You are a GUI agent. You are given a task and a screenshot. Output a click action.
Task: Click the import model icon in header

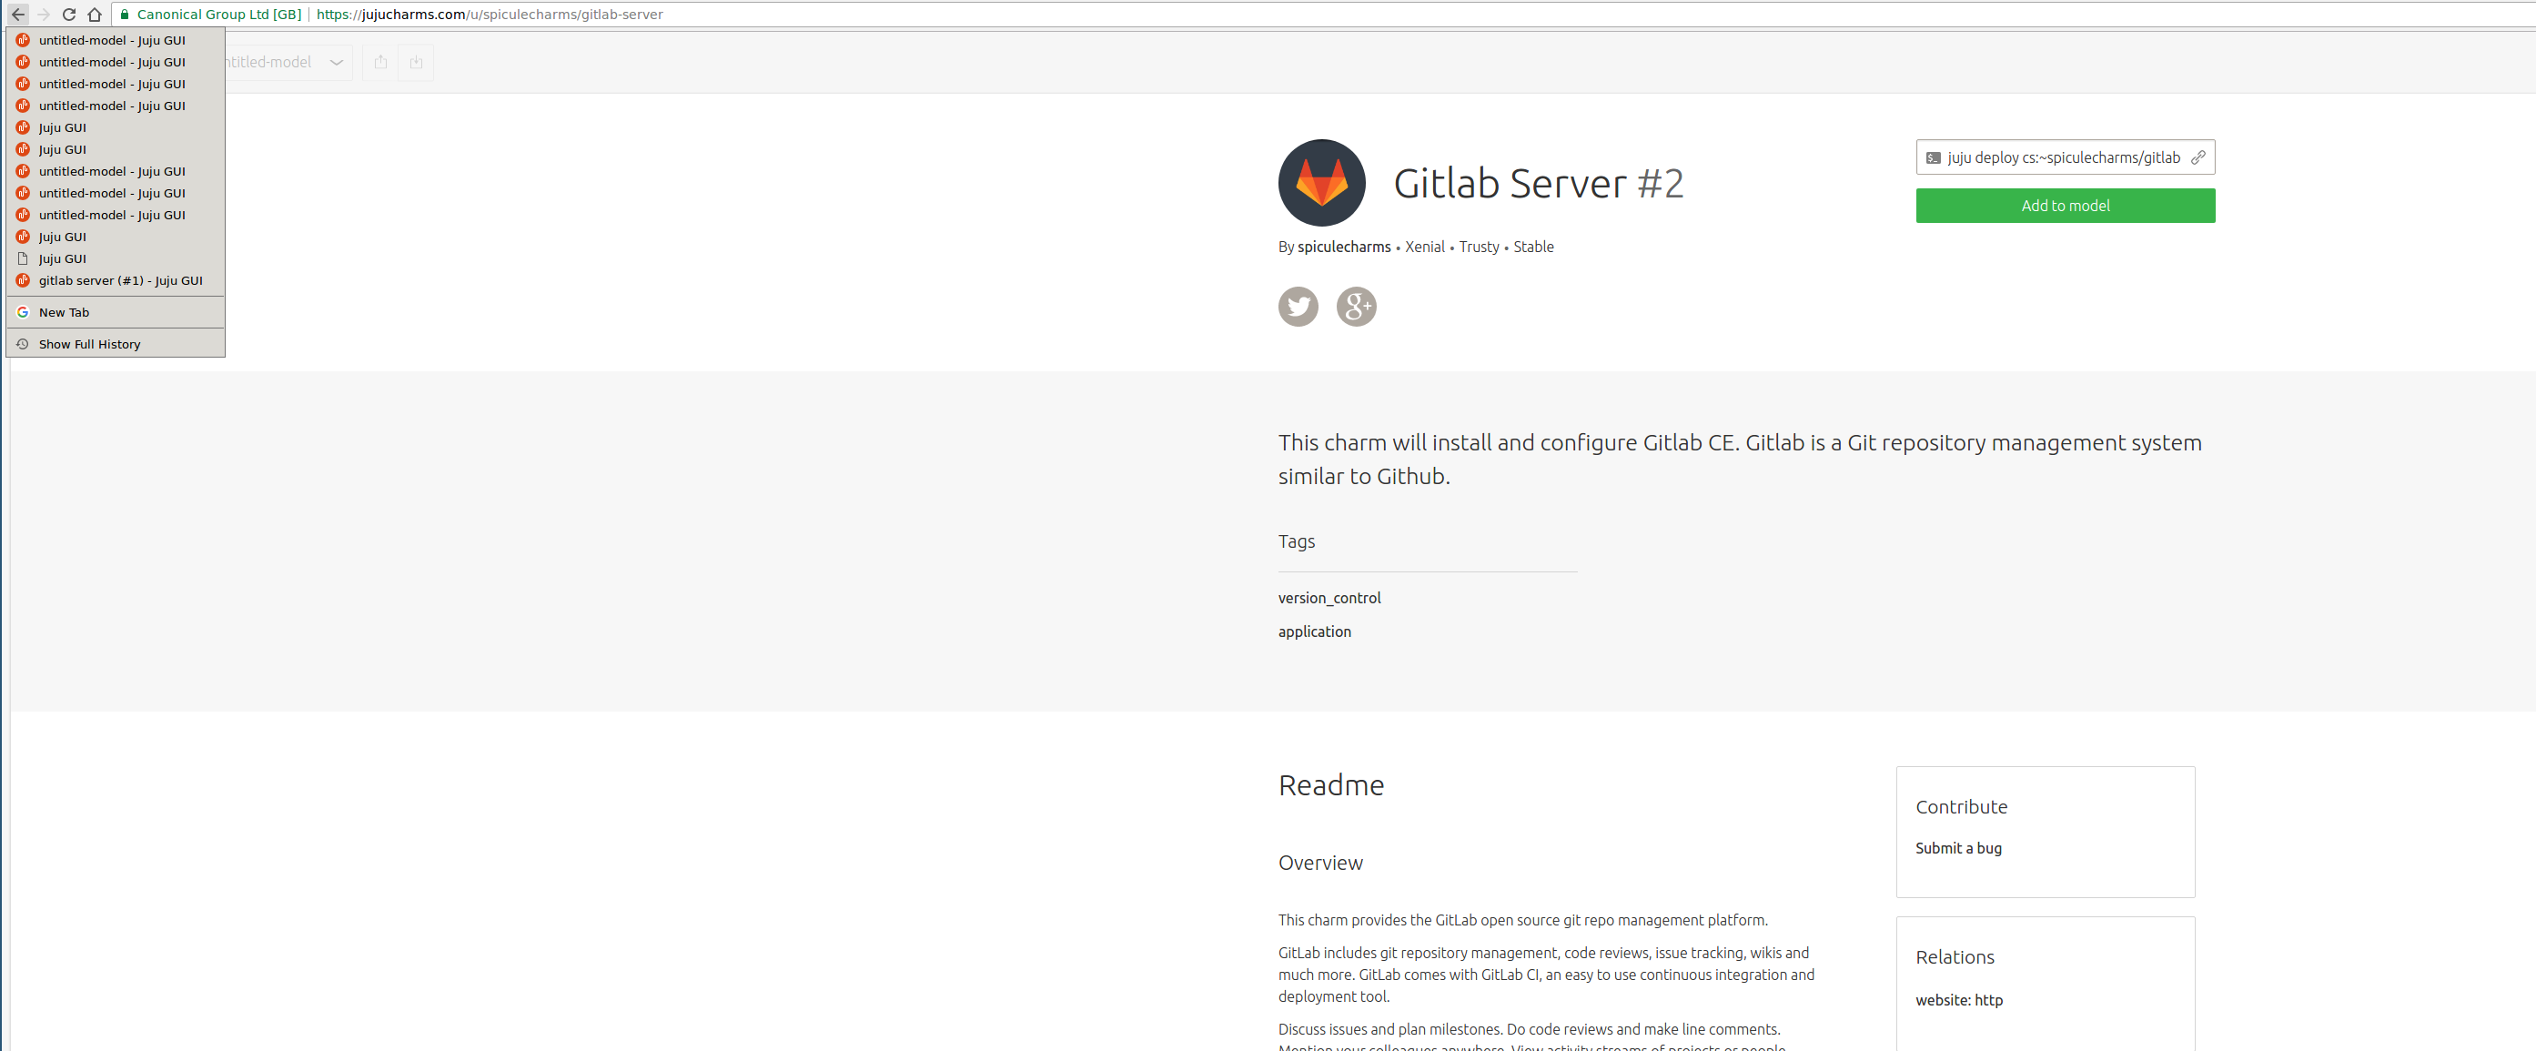click(x=416, y=62)
